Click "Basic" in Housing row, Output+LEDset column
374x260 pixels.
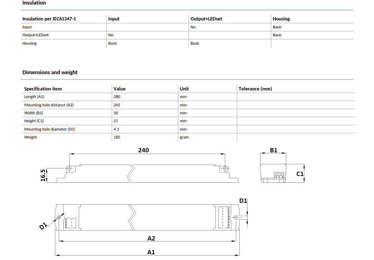[x=195, y=44]
